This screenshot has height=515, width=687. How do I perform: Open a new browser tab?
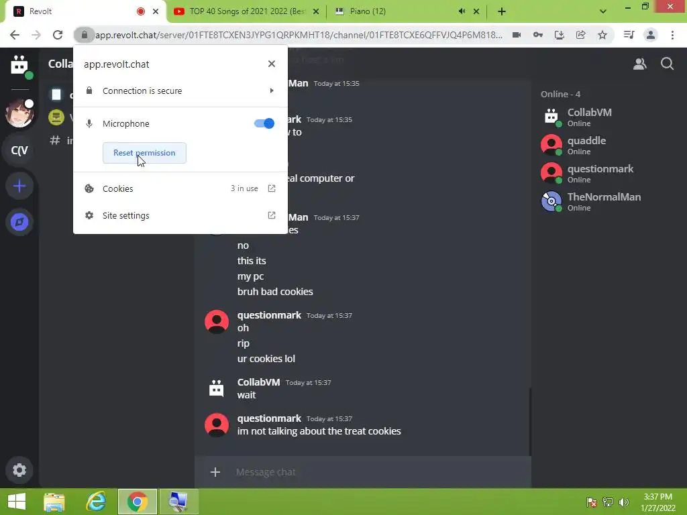[502, 11]
